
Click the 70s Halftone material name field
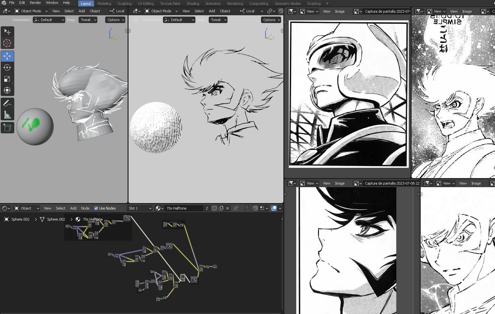184,208
